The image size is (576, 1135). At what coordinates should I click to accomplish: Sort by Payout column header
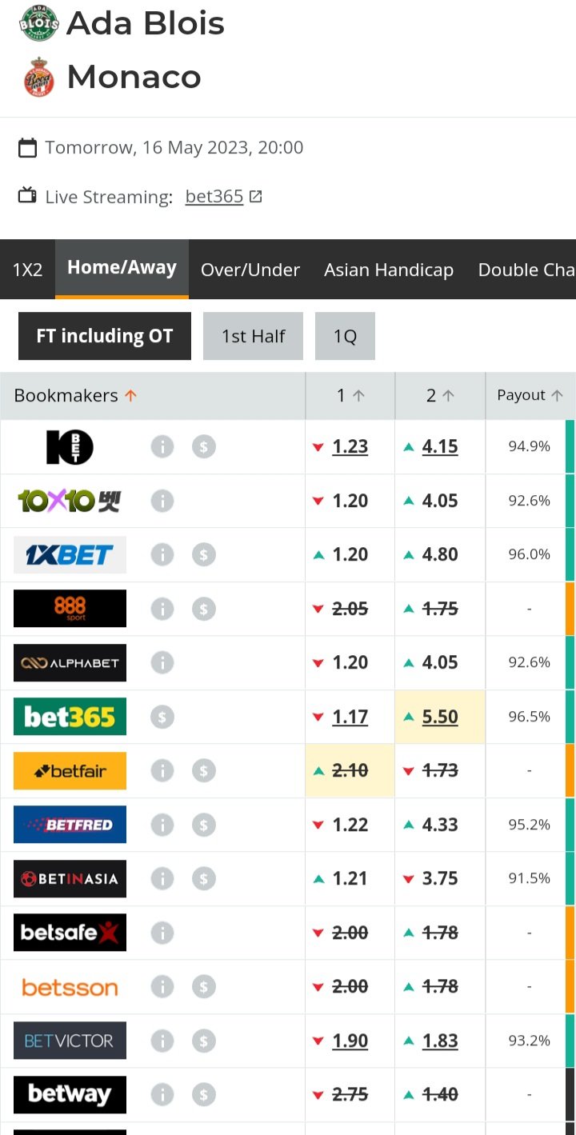pos(529,395)
